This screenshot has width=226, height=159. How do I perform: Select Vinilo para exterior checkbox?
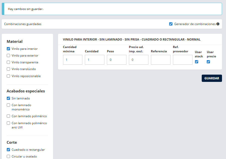click(x=9, y=56)
